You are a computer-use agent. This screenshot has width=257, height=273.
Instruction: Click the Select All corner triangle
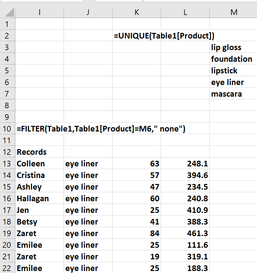(x=8, y=12)
